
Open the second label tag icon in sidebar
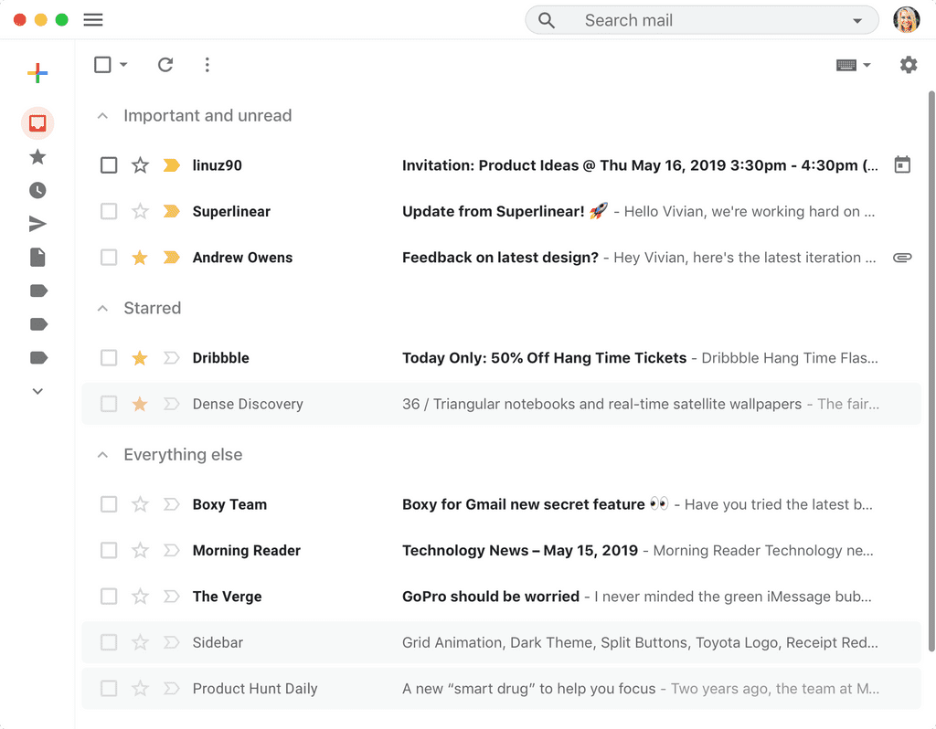[38, 324]
